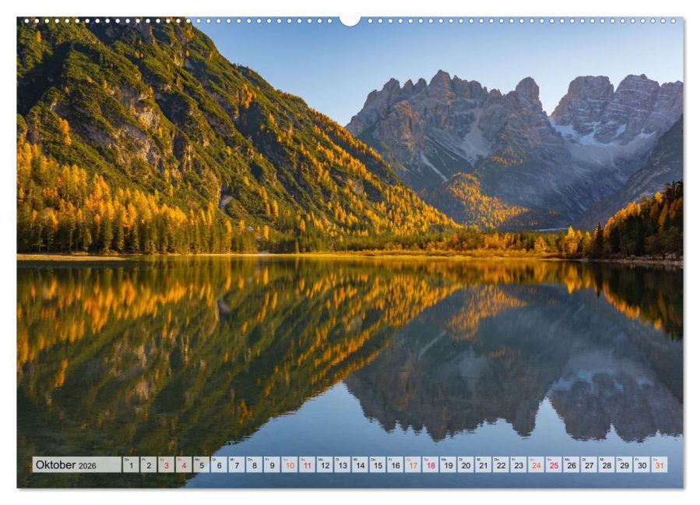Screen dimensions: 700x505
Task: Click the red date 25
Action: click(554, 464)
